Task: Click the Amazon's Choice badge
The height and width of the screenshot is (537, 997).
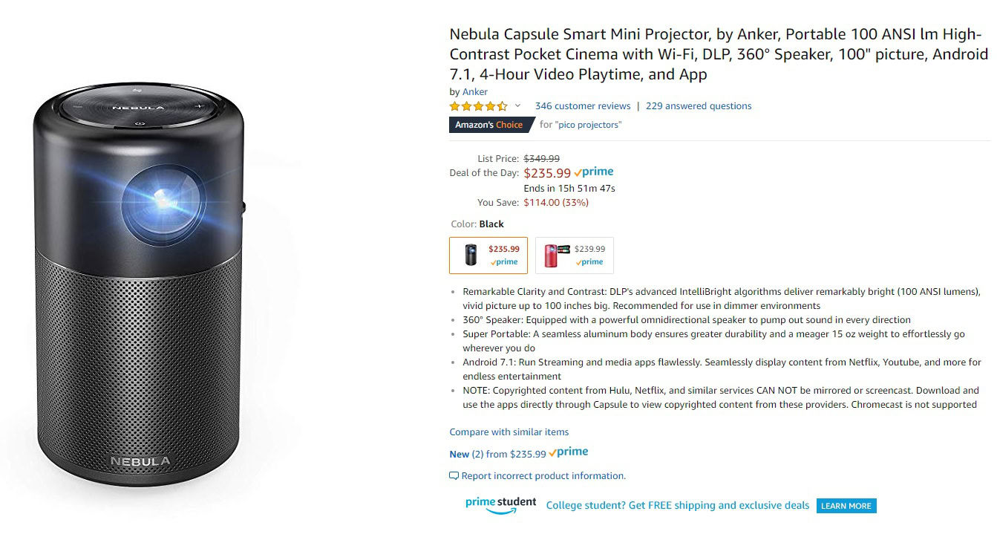Action: point(489,125)
